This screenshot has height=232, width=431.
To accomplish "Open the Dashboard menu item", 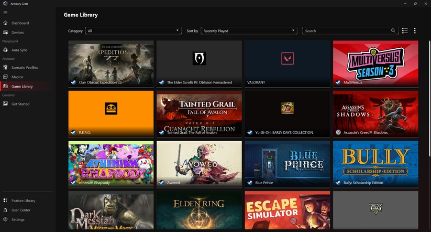I will pyautogui.click(x=20, y=23).
